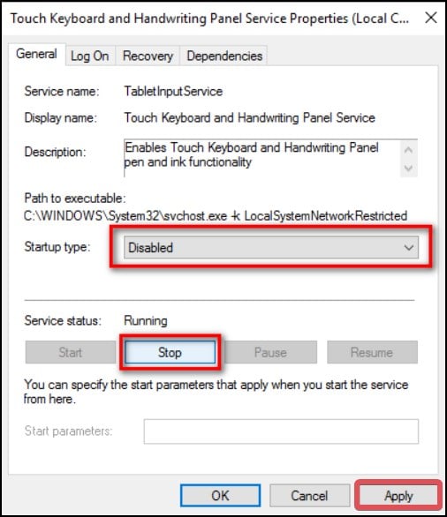Click the description scroll up arrow
The height and width of the screenshot is (517, 447).
click(x=408, y=150)
